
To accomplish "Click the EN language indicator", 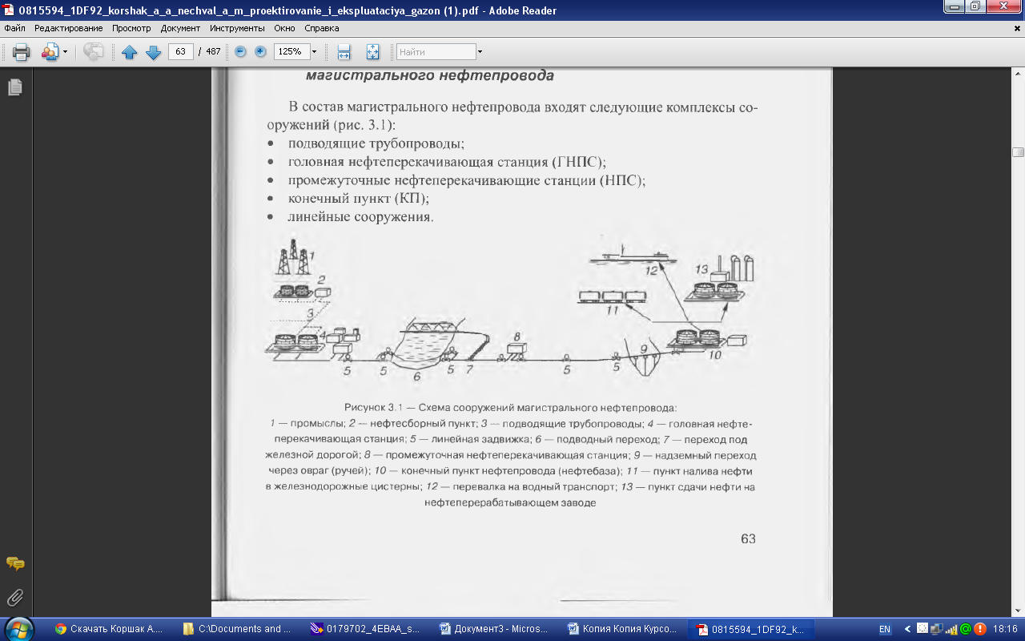I will coord(885,629).
